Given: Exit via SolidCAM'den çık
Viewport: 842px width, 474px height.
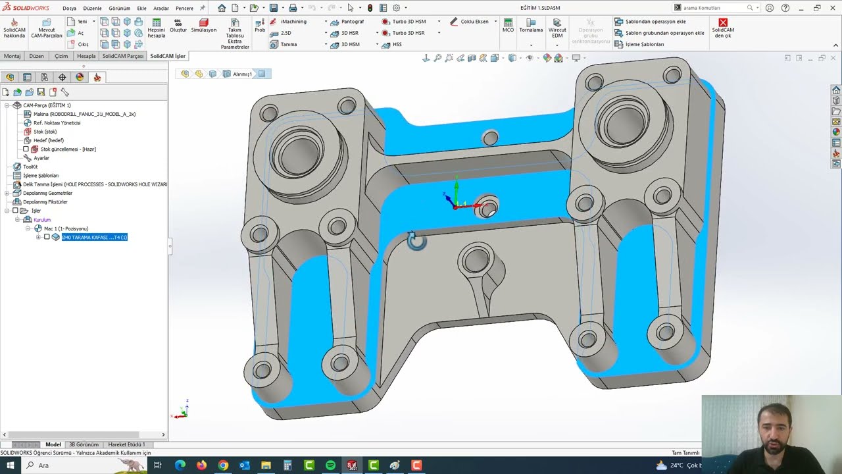Looking at the screenshot, I should (723, 28).
